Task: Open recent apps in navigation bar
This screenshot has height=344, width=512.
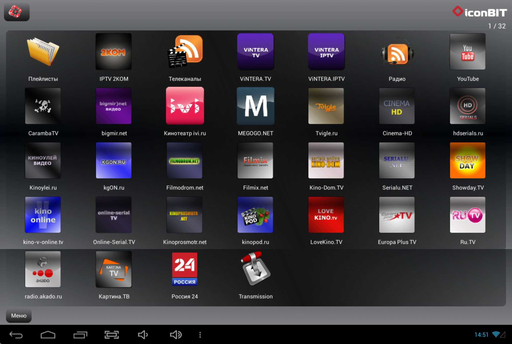Action: tap(80, 335)
